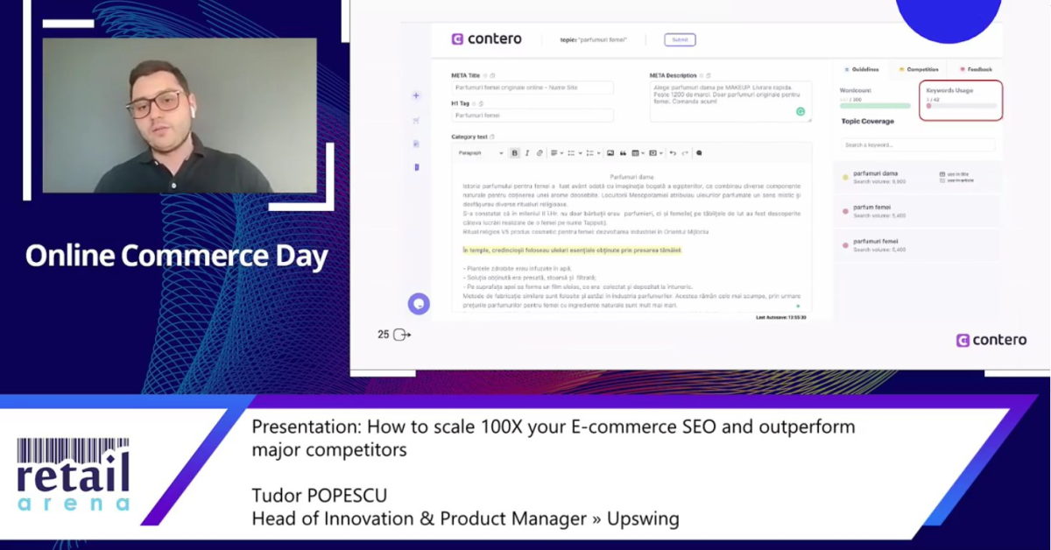Switch to the Feedback tab
Viewport: 1051px width, 550px height.
pyautogui.click(x=976, y=69)
